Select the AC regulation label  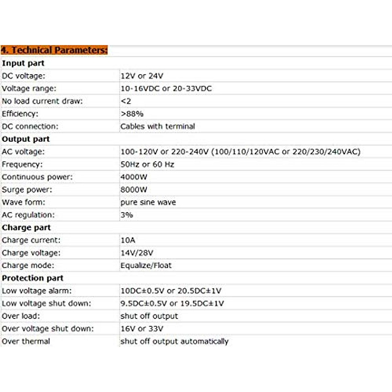click(28, 215)
